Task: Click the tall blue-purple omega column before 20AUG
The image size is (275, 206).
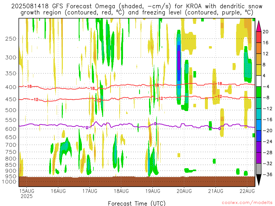Action: [x=179, y=67]
